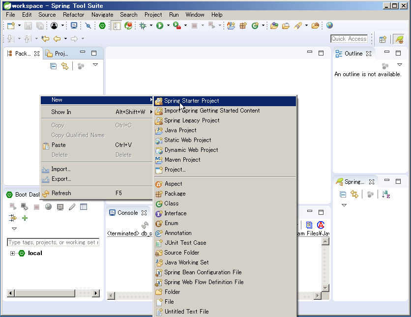The width and height of the screenshot is (411, 317).
Task: Collapse All in Package Explorer
Action: (53, 66)
